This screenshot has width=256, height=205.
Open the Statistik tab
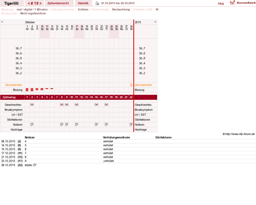pyautogui.click(x=83, y=3)
